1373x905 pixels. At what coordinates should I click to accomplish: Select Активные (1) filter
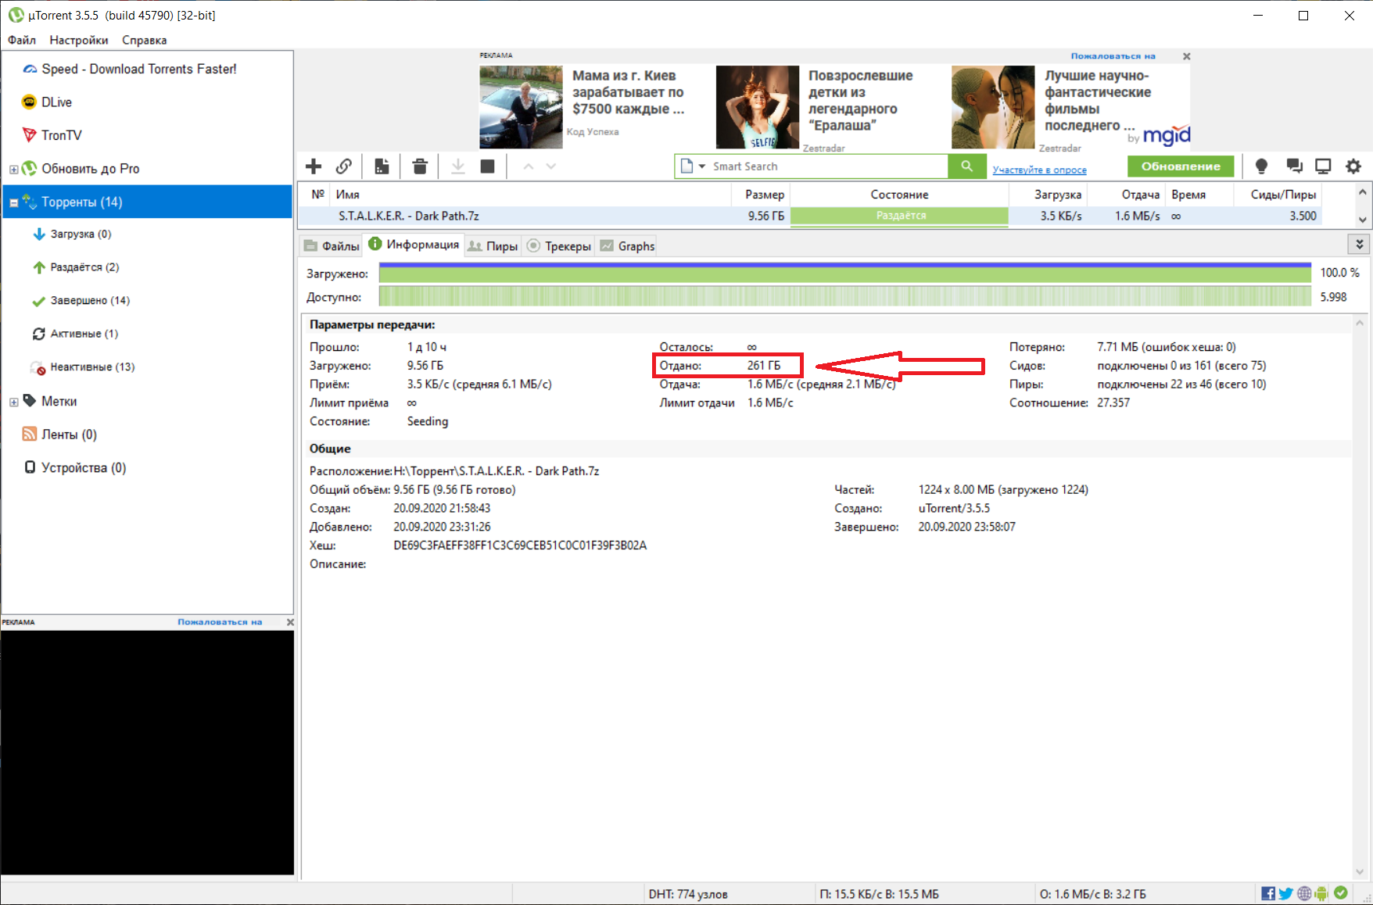pos(84,334)
